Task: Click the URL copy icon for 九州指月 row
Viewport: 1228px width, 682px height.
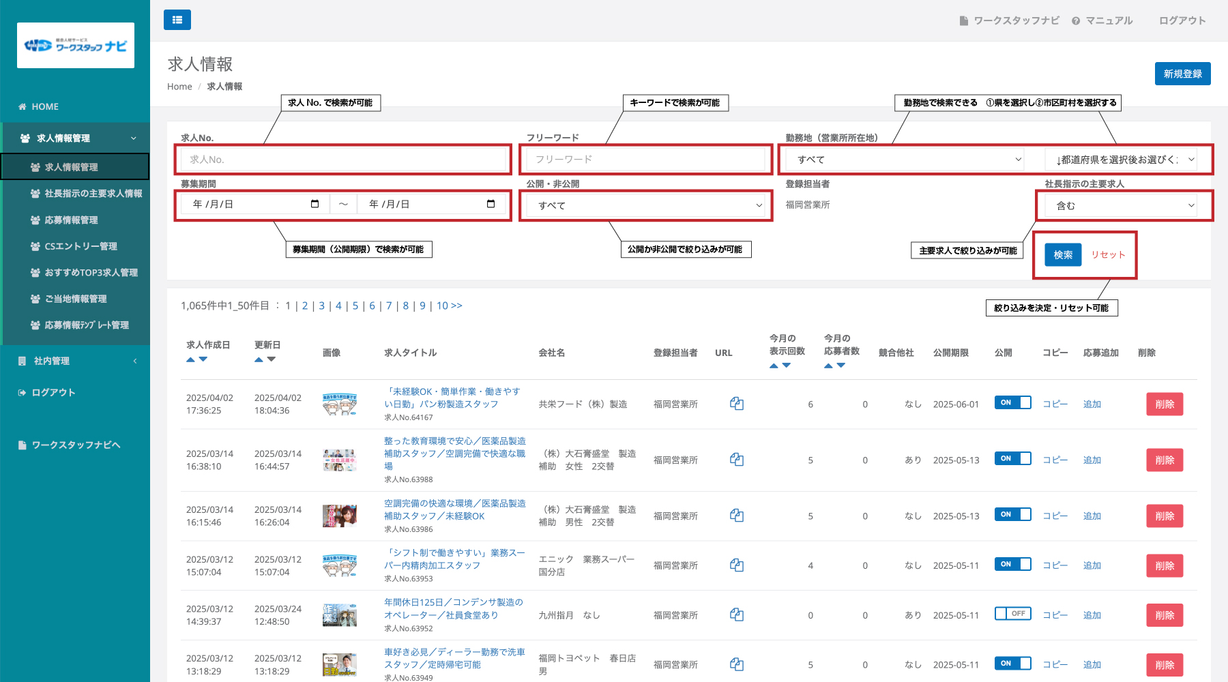Action: coord(736,614)
